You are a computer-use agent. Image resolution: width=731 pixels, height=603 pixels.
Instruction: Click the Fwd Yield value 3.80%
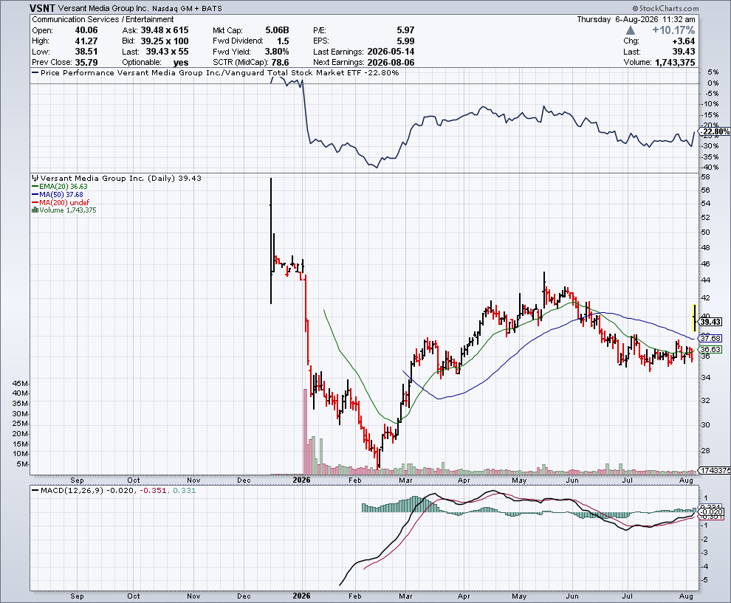tap(277, 52)
